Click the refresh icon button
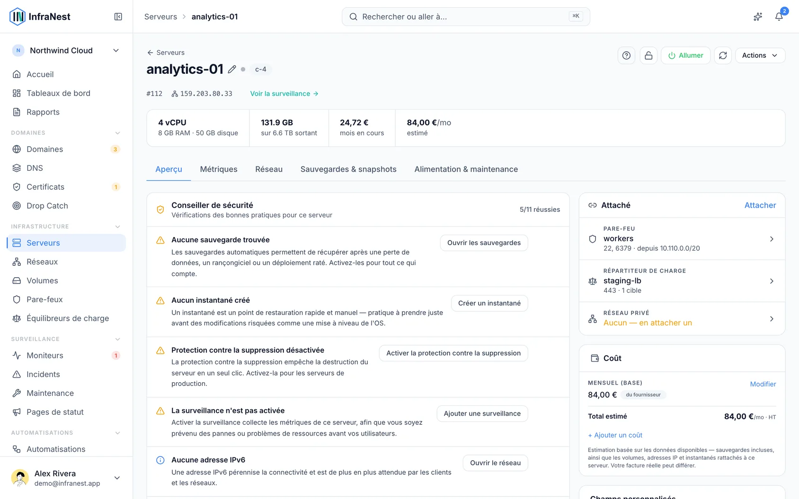 (x=723, y=55)
